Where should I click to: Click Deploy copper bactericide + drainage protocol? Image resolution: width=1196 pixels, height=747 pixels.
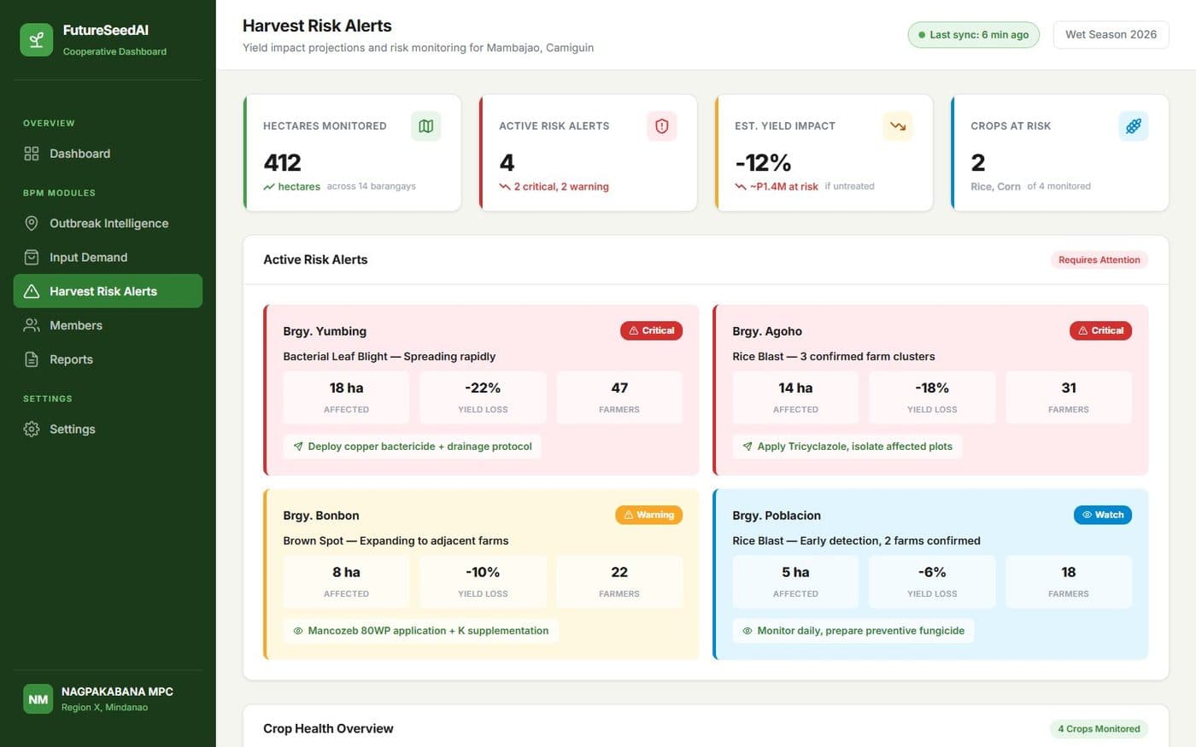pyautogui.click(x=412, y=446)
